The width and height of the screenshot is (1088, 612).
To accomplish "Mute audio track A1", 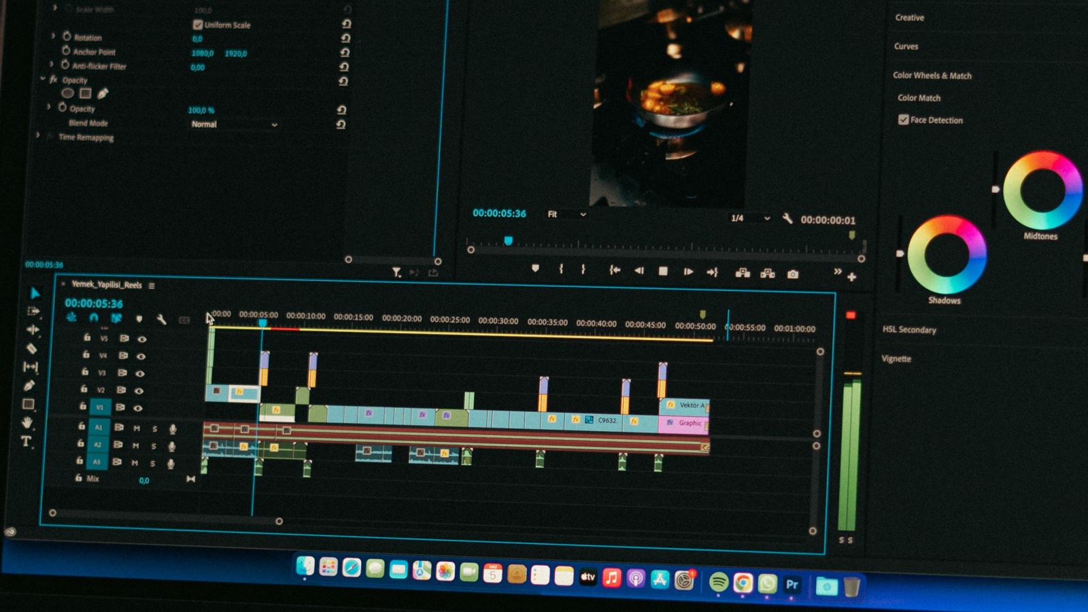I will [x=137, y=428].
